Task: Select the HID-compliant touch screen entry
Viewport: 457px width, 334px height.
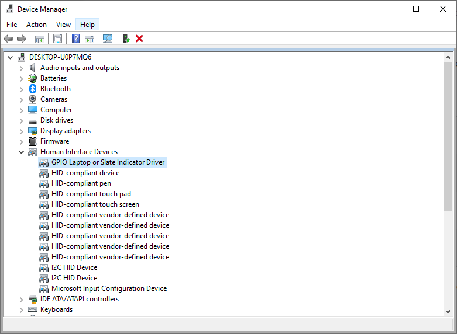Action: point(95,204)
